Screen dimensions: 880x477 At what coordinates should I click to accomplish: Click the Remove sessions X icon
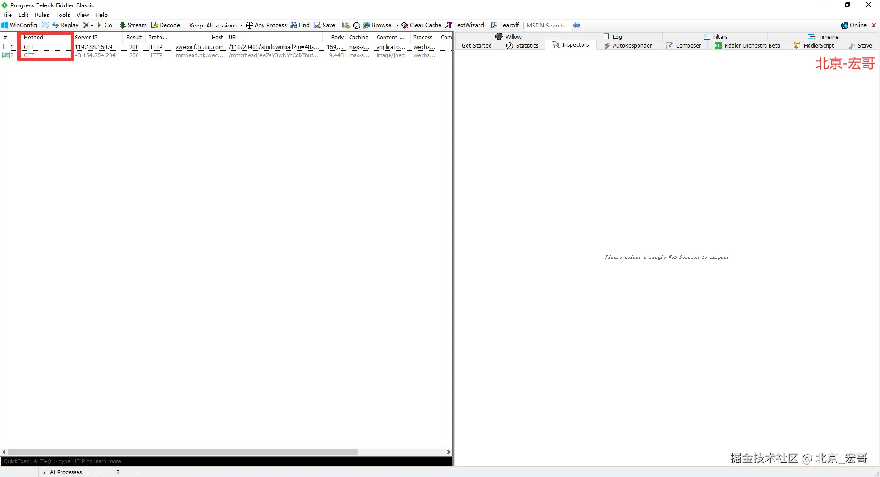click(x=86, y=25)
